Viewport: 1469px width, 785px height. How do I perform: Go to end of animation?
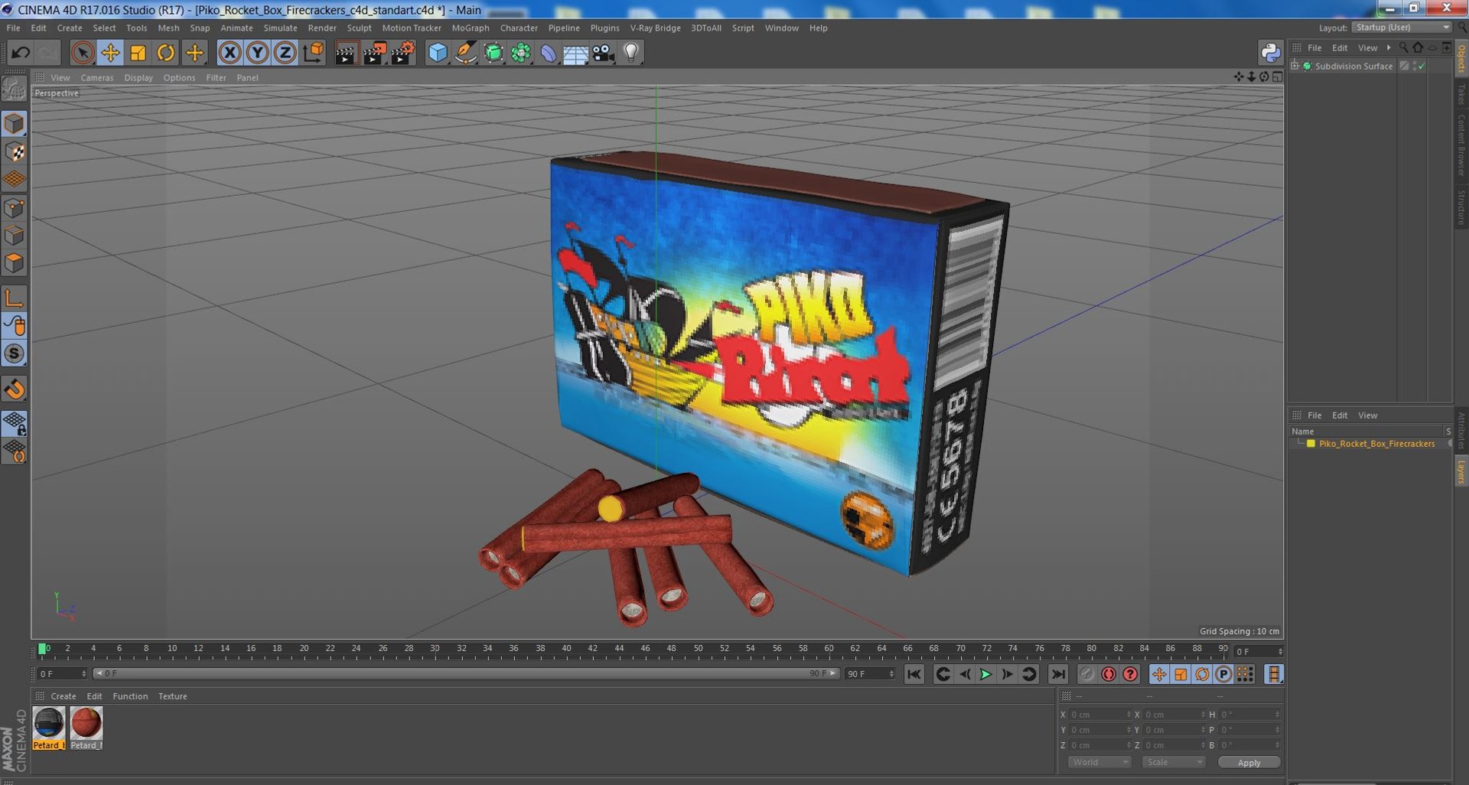[1058, 674]
